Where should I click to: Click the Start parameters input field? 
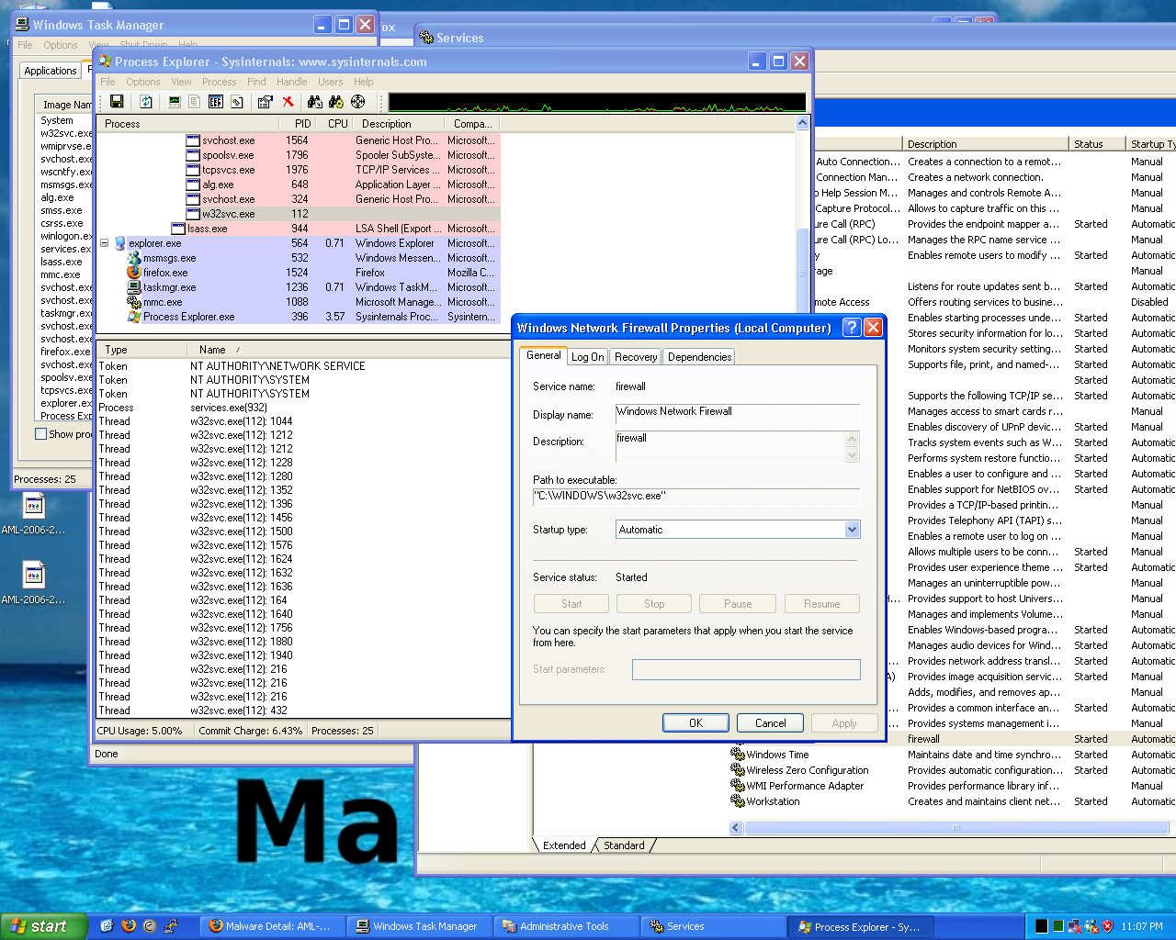pos(746,669)
